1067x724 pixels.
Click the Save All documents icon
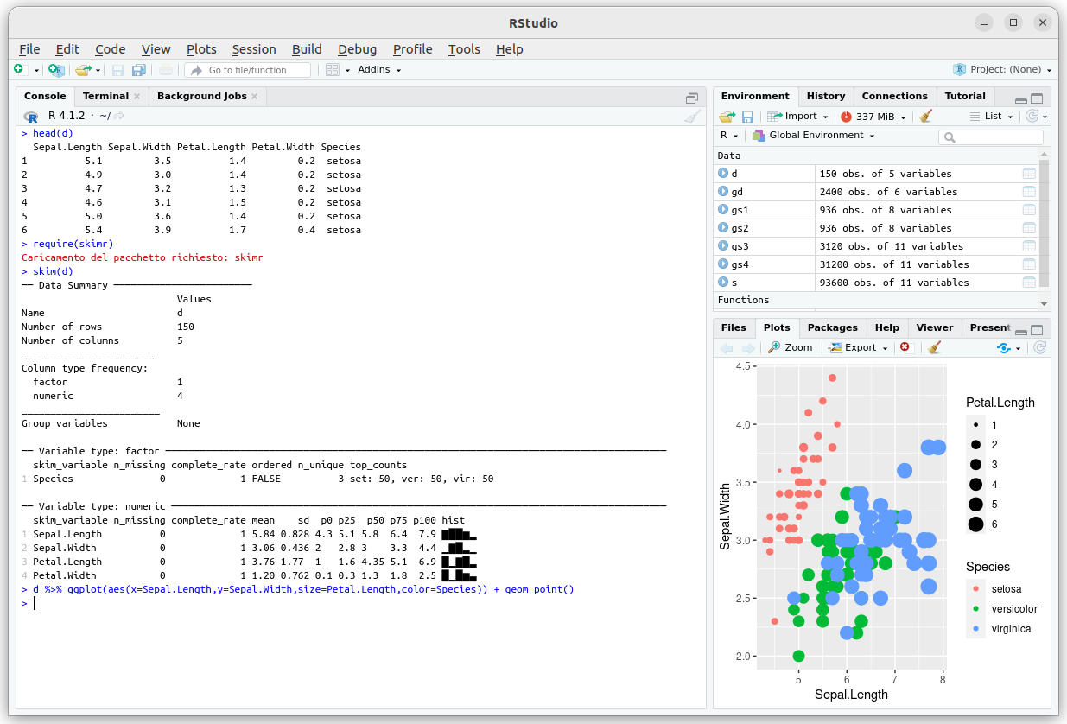coord(138,69)
